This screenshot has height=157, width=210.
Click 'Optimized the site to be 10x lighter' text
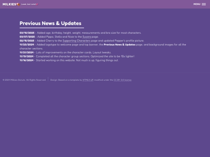pyautogui.click(x=112, y=56)
